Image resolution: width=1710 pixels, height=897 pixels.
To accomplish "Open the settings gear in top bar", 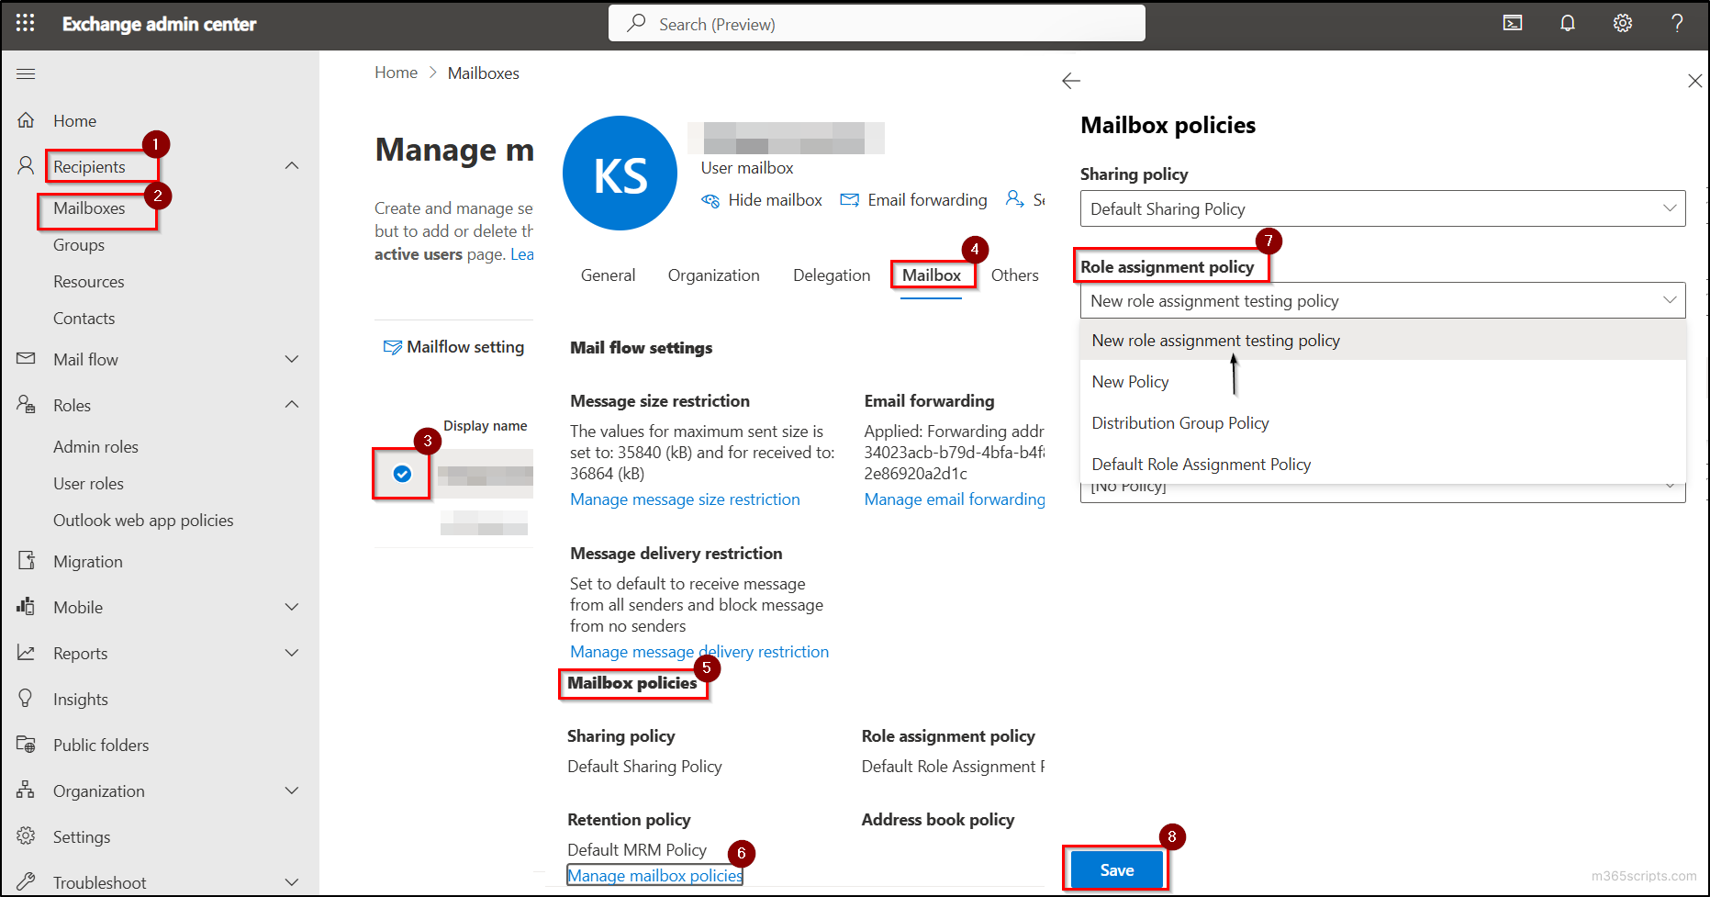I will pyautogui.click(x=1622, y=23).
